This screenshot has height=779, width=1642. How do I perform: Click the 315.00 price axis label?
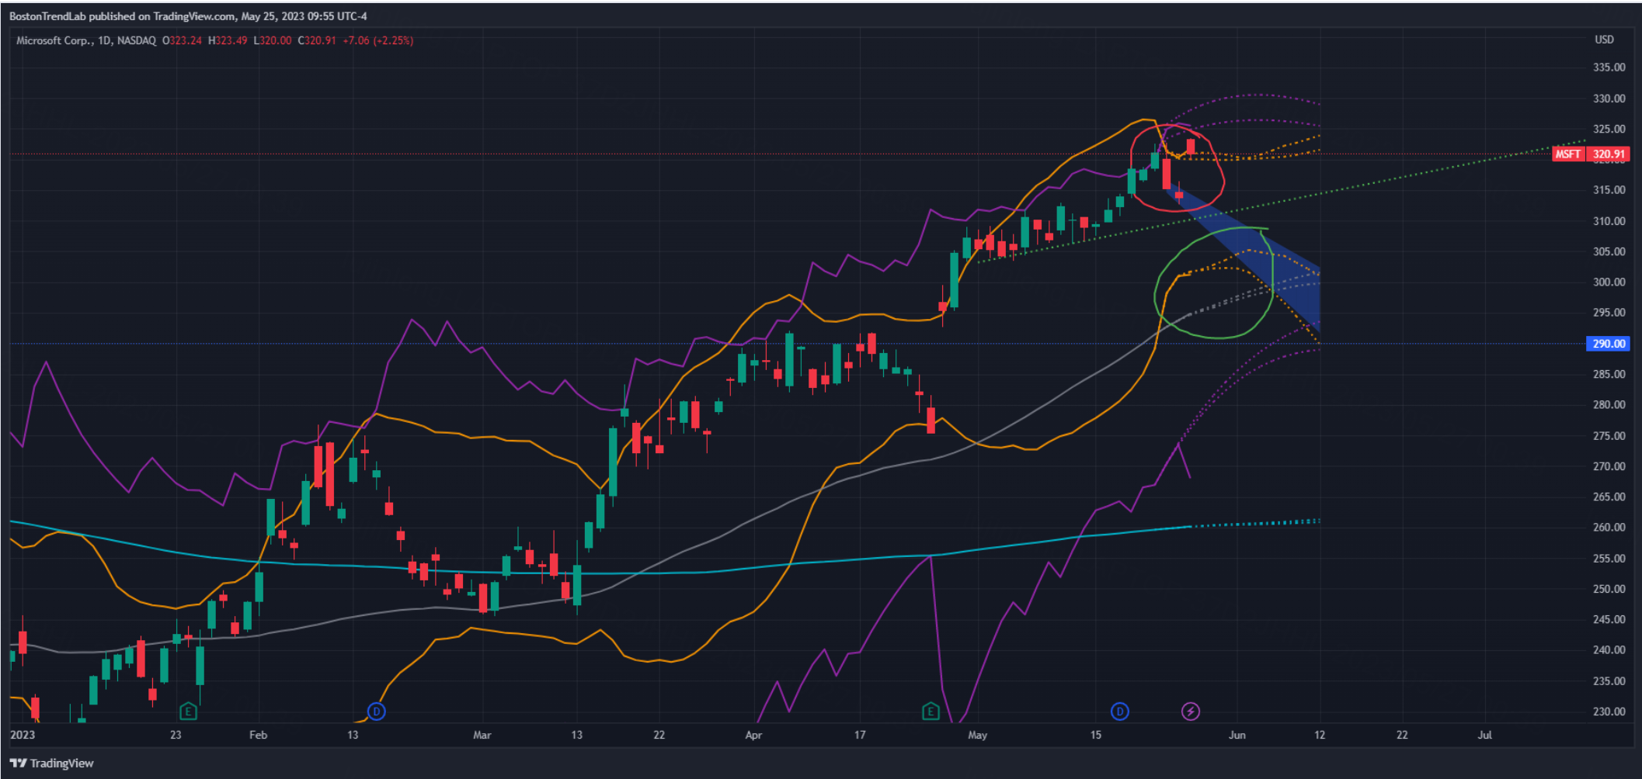point(1609,190)
